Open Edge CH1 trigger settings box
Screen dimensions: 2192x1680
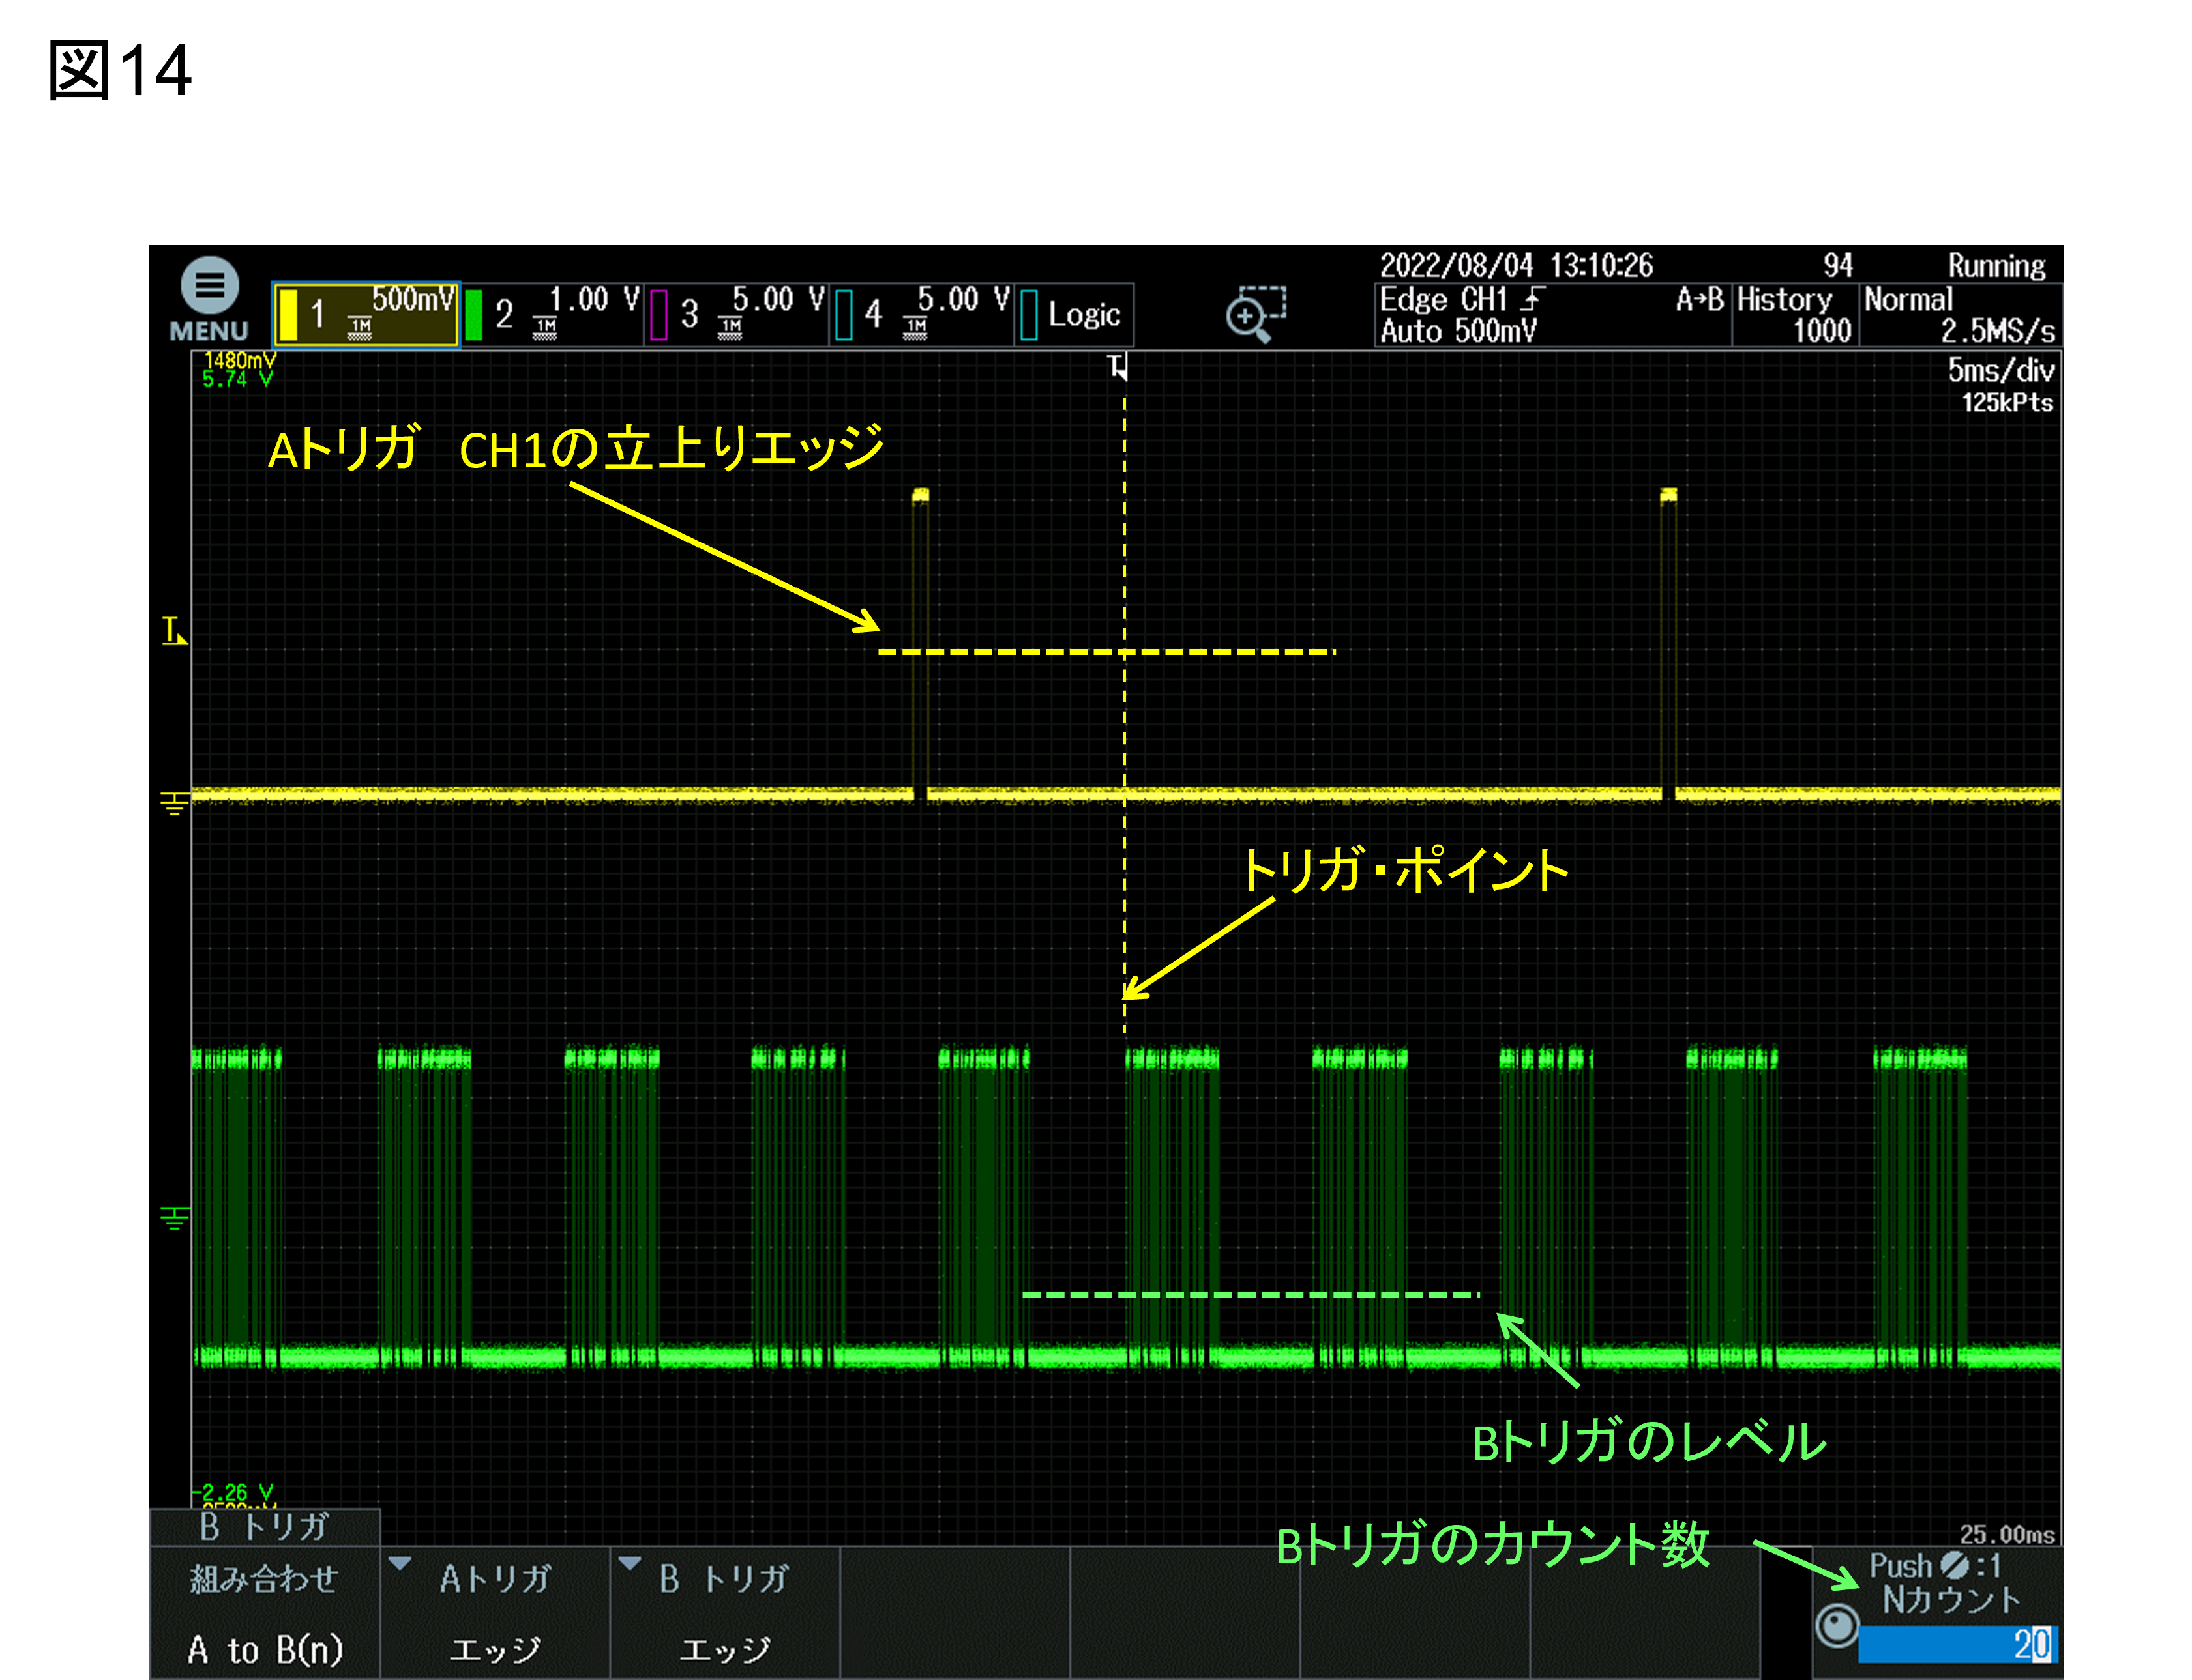(1552, 314)
